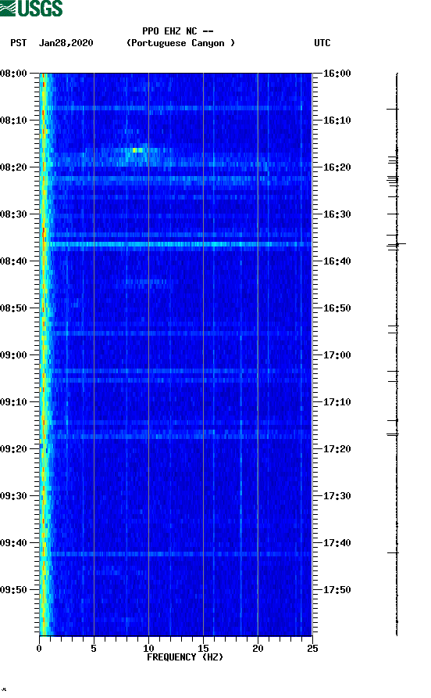Screen dimensions: 431x698
Task: Click the 09:50 PST time label
Action: [x=14, y=590]
